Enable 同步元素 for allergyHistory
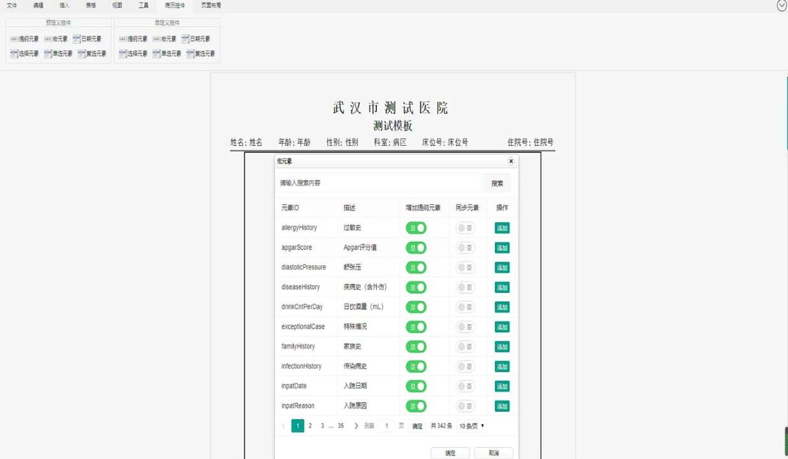This screenshot has height=459, width=788. (465, 228)
